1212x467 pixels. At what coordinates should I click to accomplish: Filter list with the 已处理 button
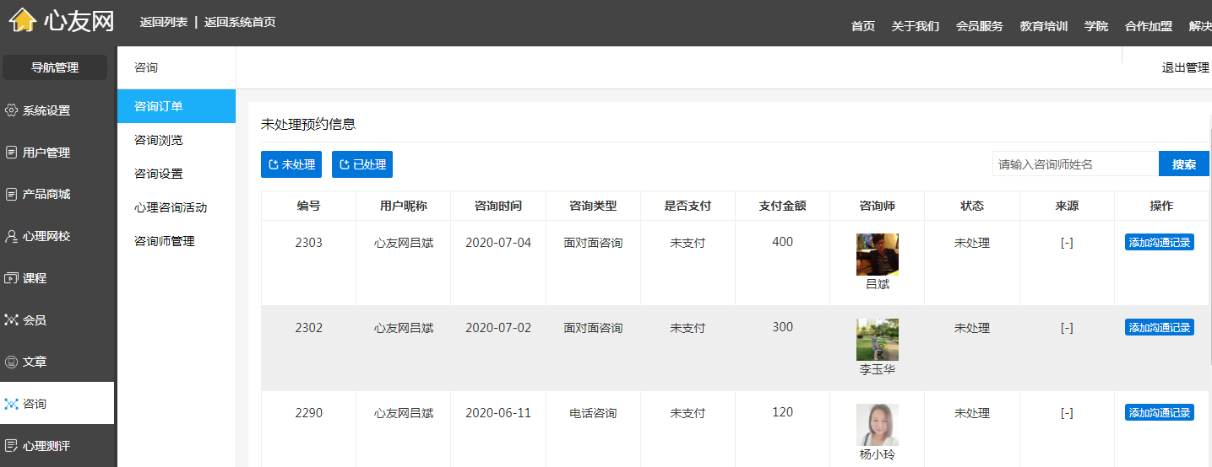[x=362, y=164]
